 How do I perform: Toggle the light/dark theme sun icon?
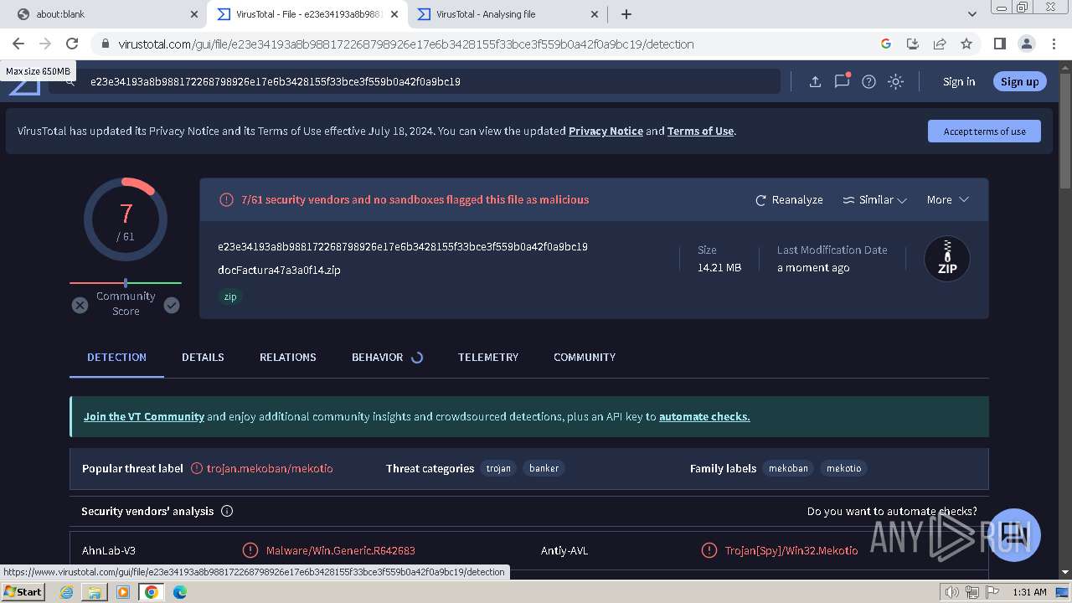pos(895,81)
